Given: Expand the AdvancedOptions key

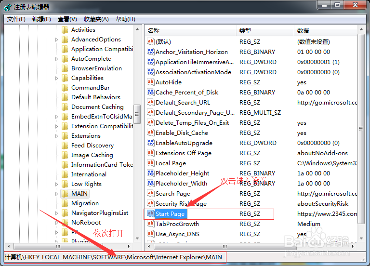Looking at the screenshot, I should click(x=57, y=40).
